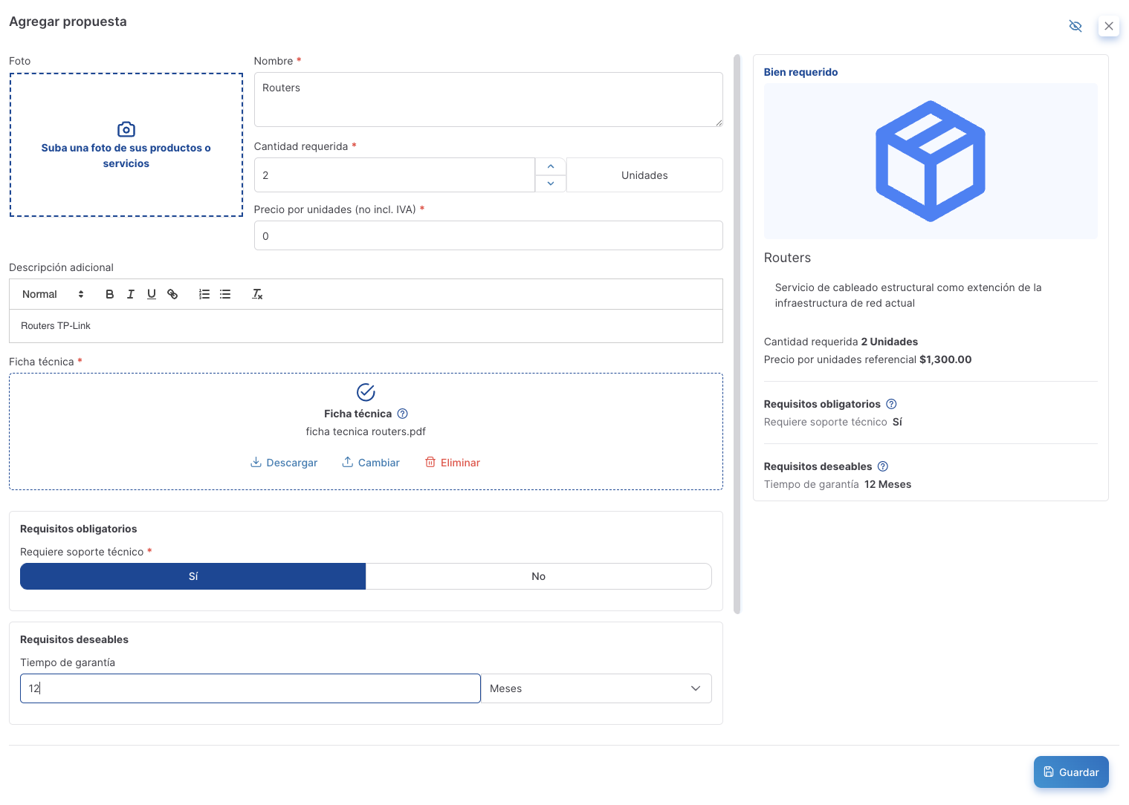Viewport: 1129px width, 805px height.
Task: Click the help icon beside Ficha técnica
Action: 402,414
